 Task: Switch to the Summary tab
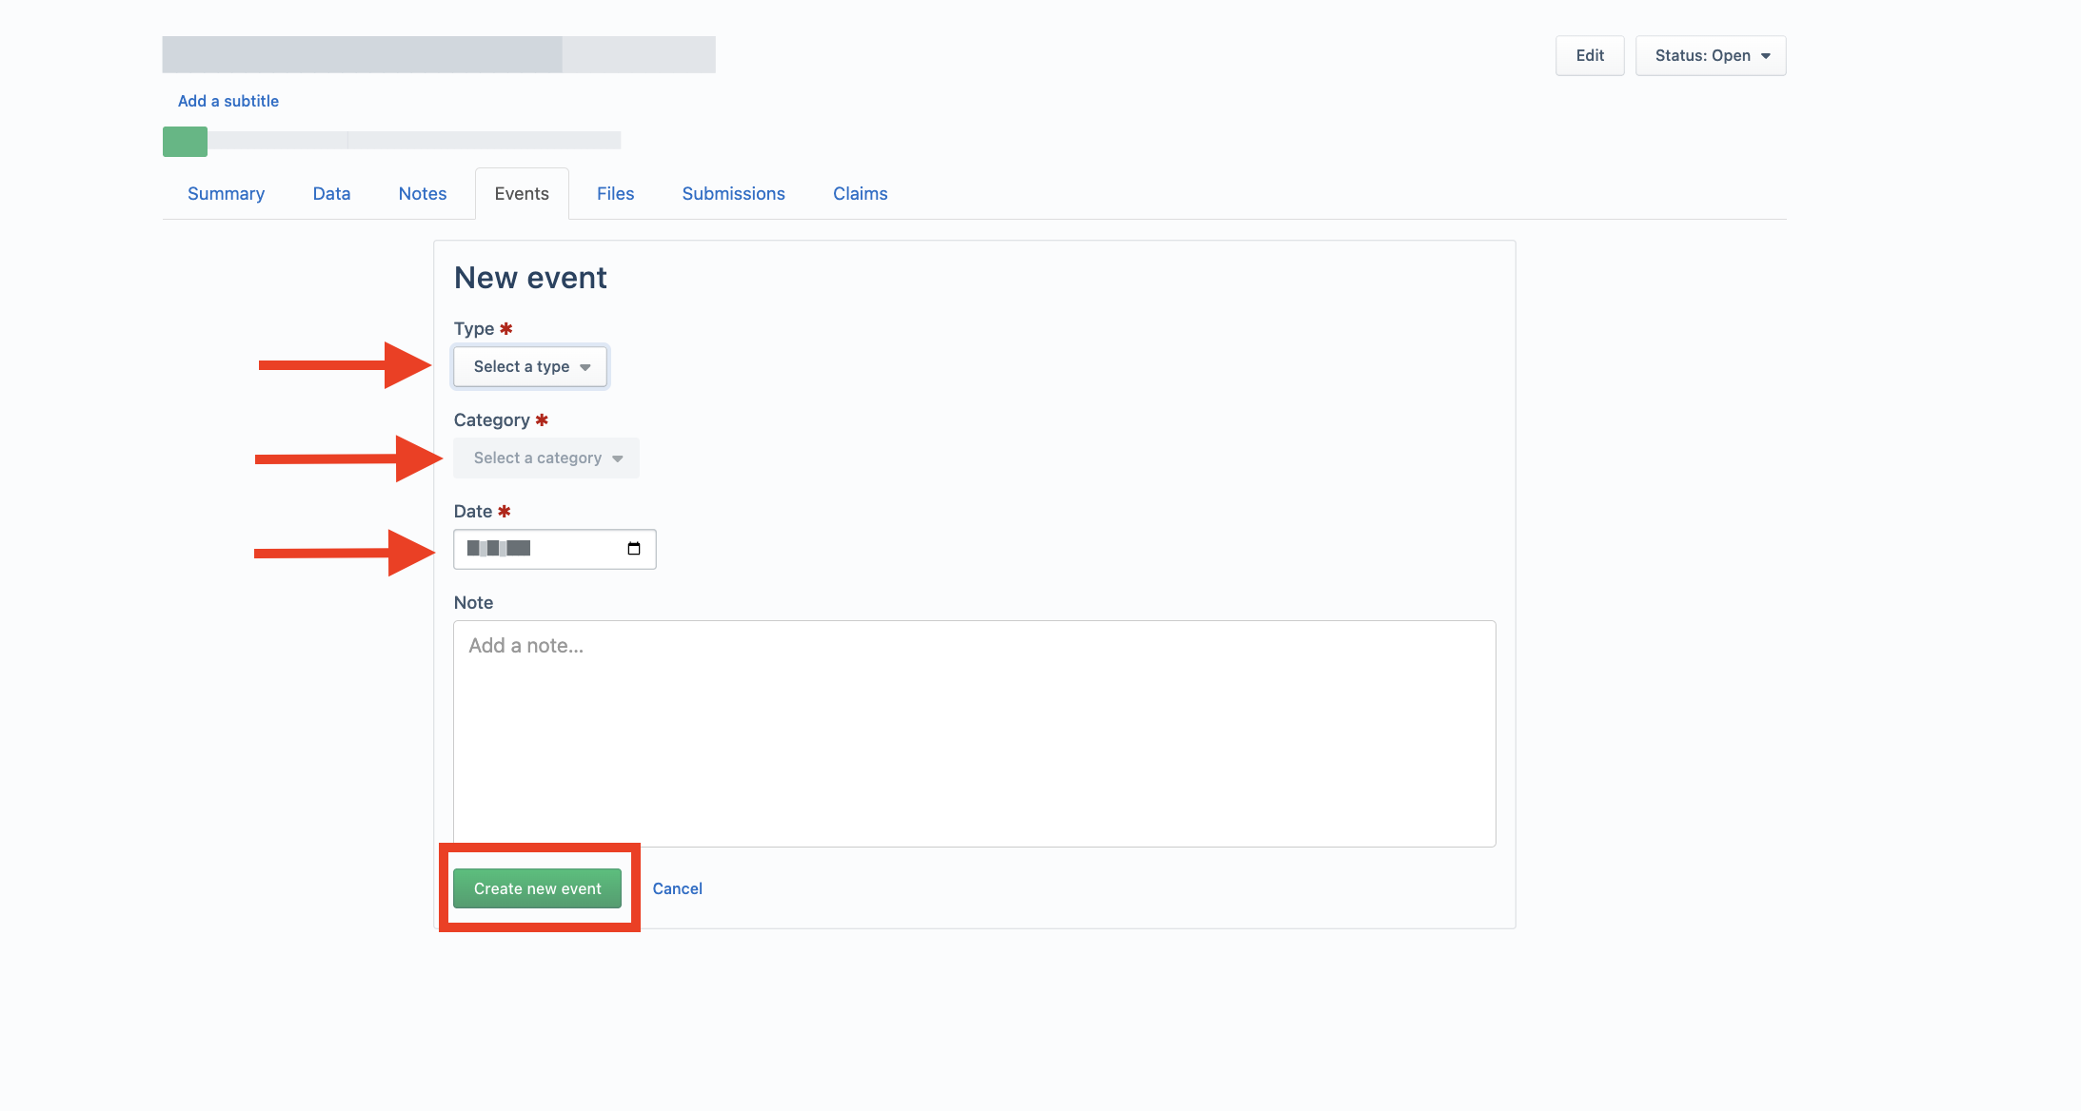[x=226, y=193]
